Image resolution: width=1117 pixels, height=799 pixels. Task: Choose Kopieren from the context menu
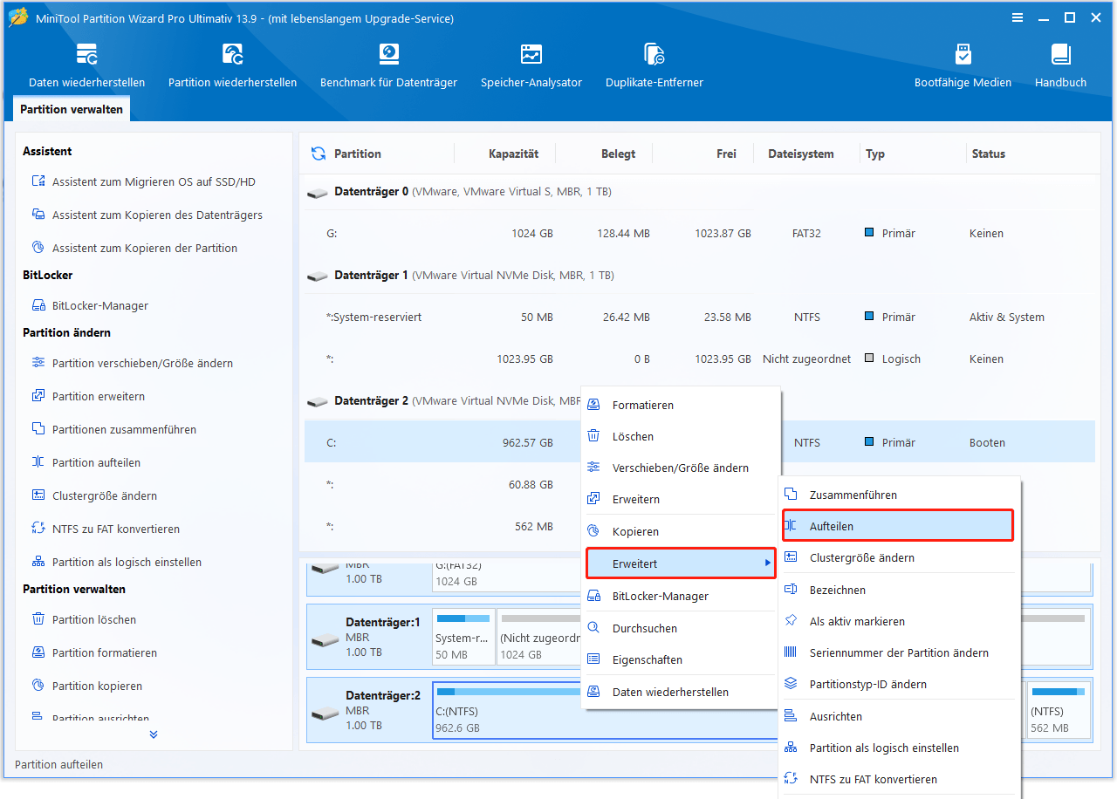coord(680,531)
